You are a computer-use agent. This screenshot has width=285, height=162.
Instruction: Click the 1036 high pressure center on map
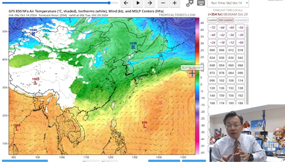[x=133, y=45]
